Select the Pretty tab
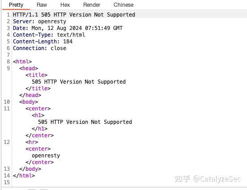The image size is (247, 190). [16, 5]
